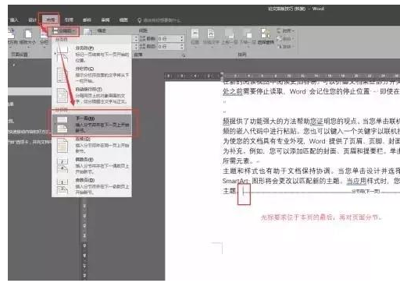400x290 pixels.
Task: Click the 偶数页(E) even page break icon
Action: click(x=62, y=165)
